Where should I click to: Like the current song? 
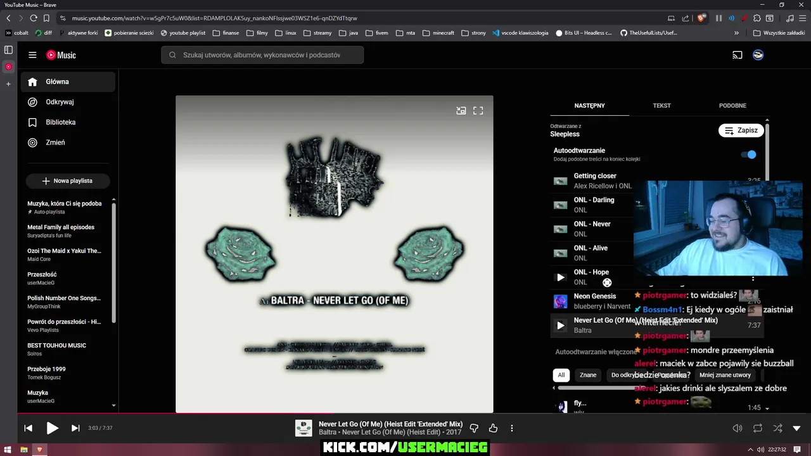[493, 428]
